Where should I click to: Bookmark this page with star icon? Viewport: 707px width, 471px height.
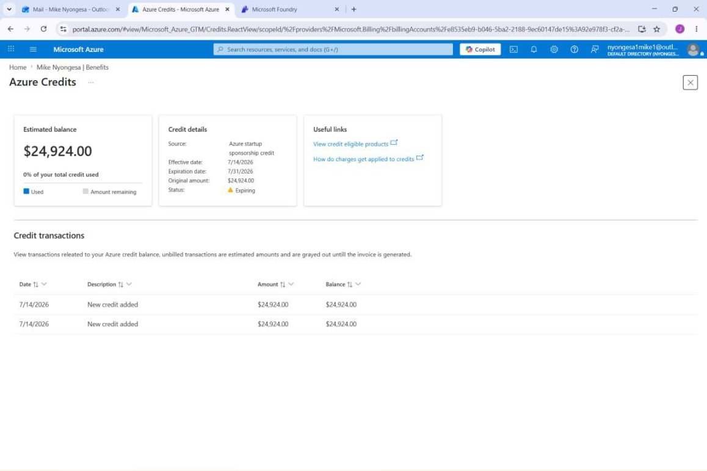coord(657,29)
